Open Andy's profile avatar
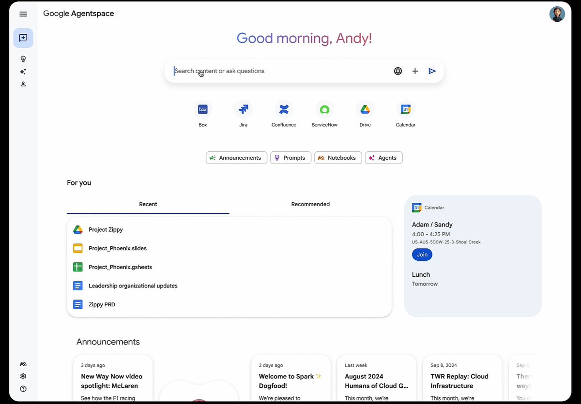The width and height of the screenshot is (581, 404). [x=557, y=14]
